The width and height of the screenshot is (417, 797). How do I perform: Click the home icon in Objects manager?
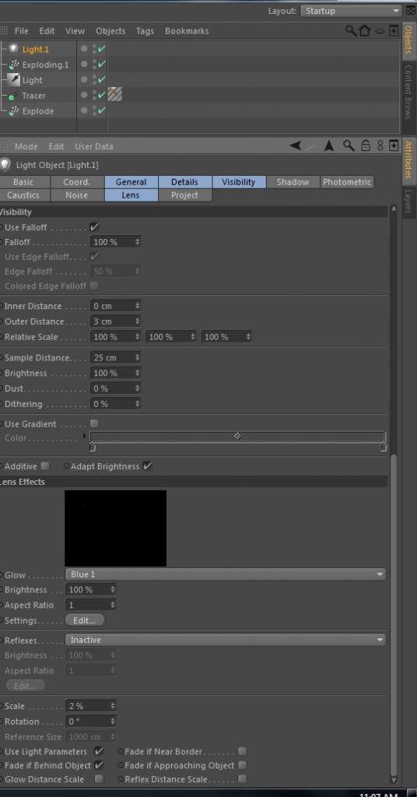365,30
